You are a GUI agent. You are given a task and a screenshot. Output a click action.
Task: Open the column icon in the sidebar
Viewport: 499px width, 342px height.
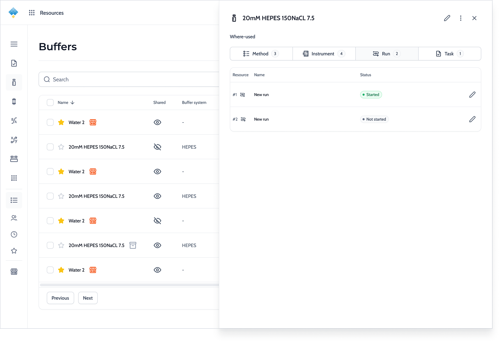[14, 101]
